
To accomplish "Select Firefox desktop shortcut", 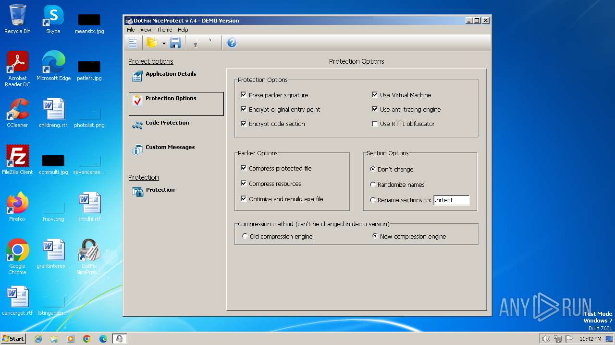I will (x=17, y=207).
